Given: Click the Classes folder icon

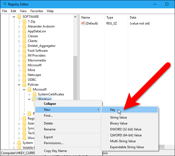Looking at the screenshot, I should 24,36.
